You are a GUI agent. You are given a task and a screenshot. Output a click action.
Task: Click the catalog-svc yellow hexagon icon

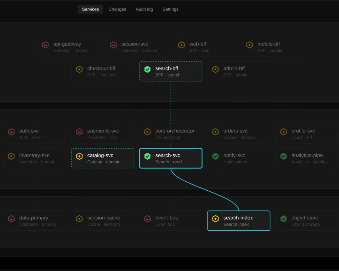pos(79,156)
